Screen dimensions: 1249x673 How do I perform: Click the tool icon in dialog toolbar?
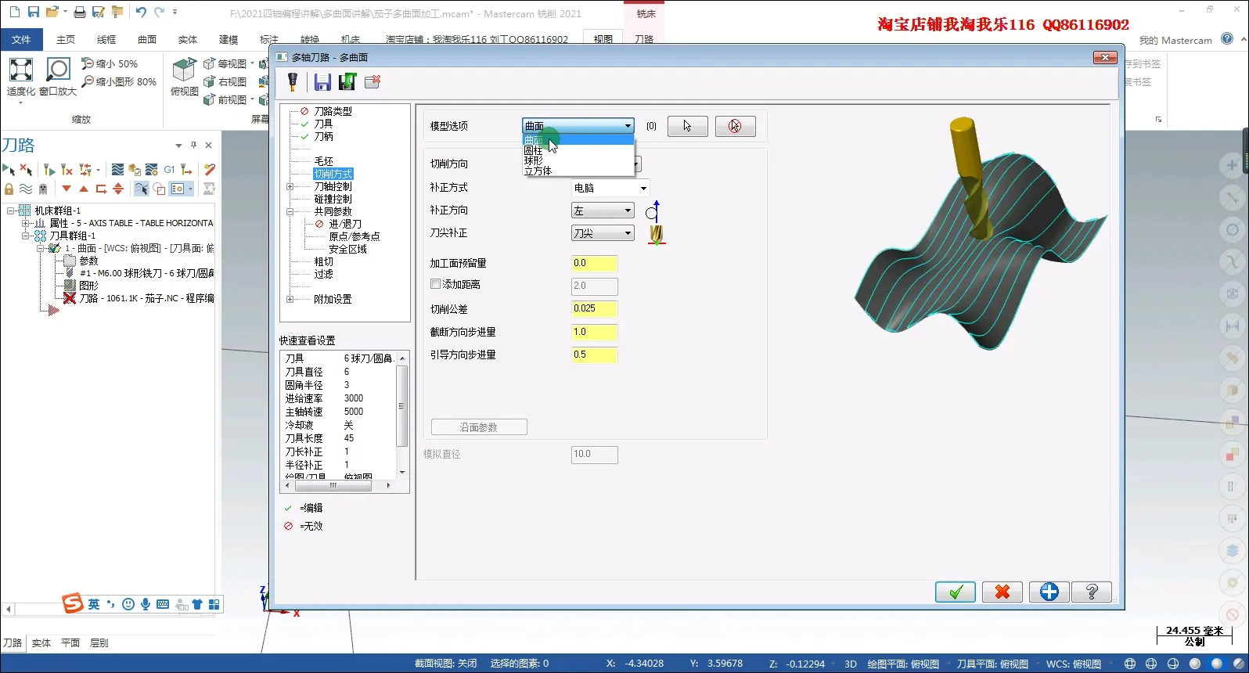click(x=293, y=81)
